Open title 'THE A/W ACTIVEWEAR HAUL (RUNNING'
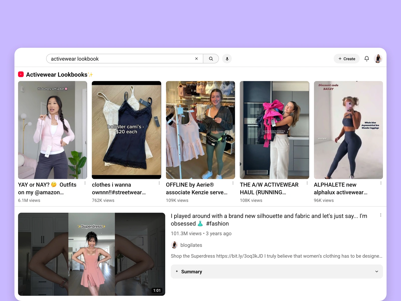This screenshot has width=401, height=301. (x=269, y=188)
